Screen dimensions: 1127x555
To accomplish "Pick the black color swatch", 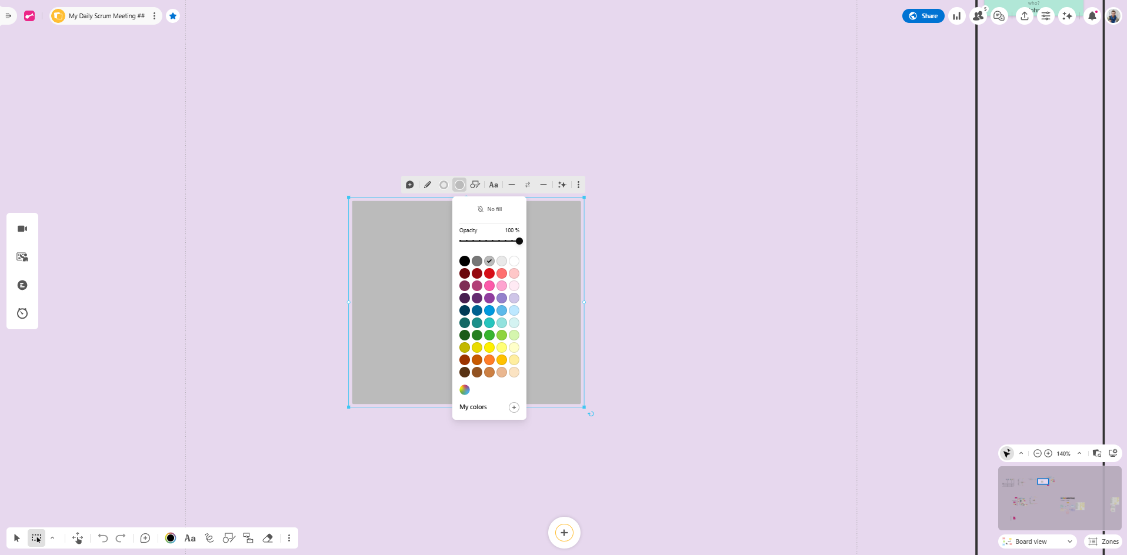I will point(464,261).
